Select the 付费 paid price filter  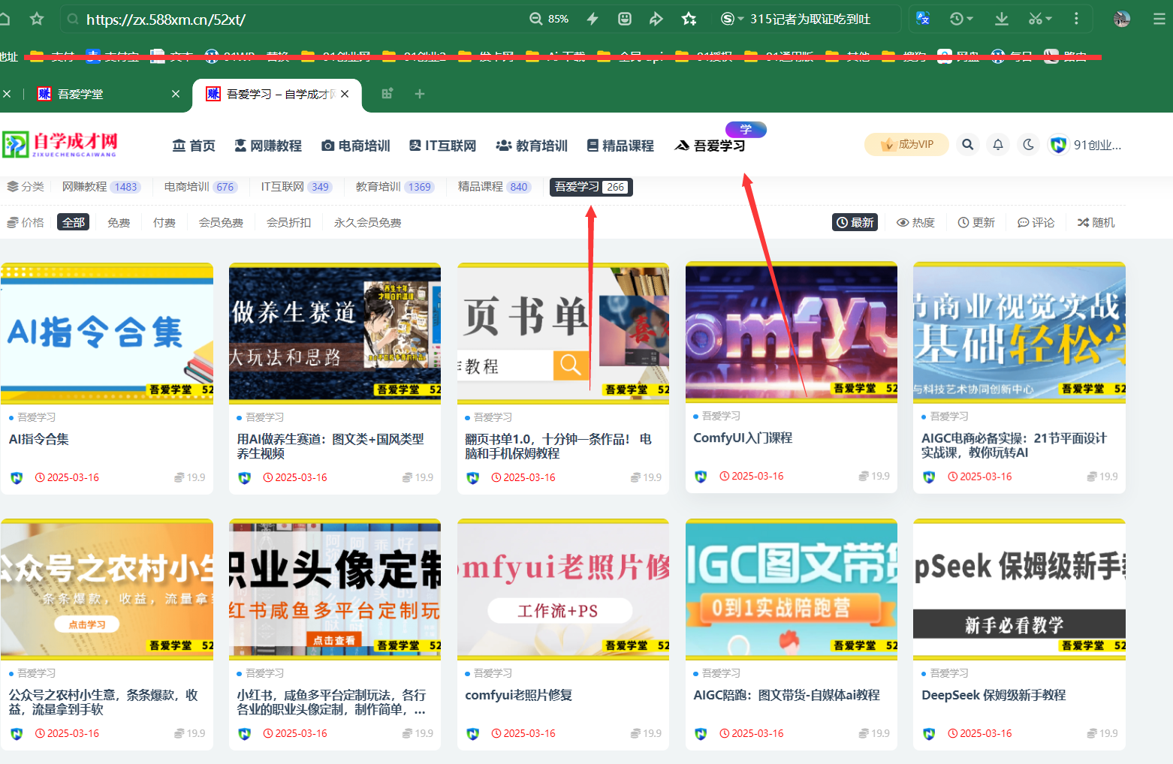click(164, 221)
